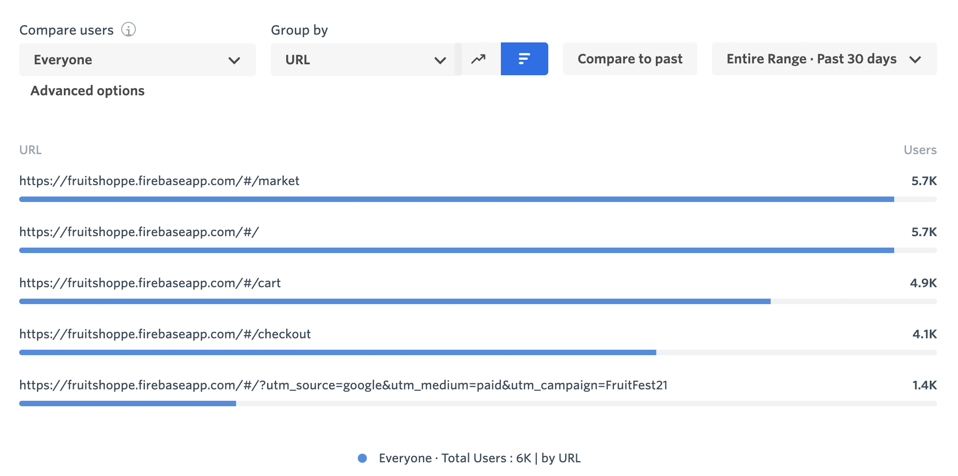Open the Group by URL dropdown
The width and height of the screenshot is (958, 476).
366,60
